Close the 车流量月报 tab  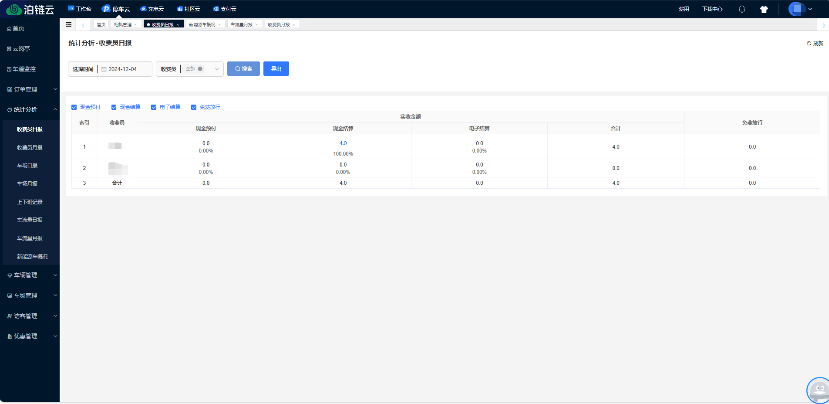[256, 25]
